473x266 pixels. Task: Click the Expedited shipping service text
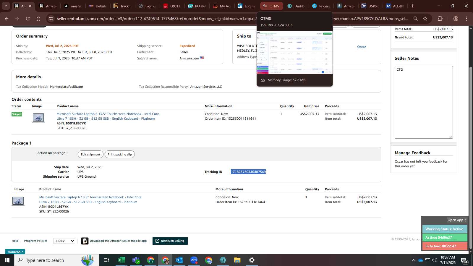[x=187, y=46]
